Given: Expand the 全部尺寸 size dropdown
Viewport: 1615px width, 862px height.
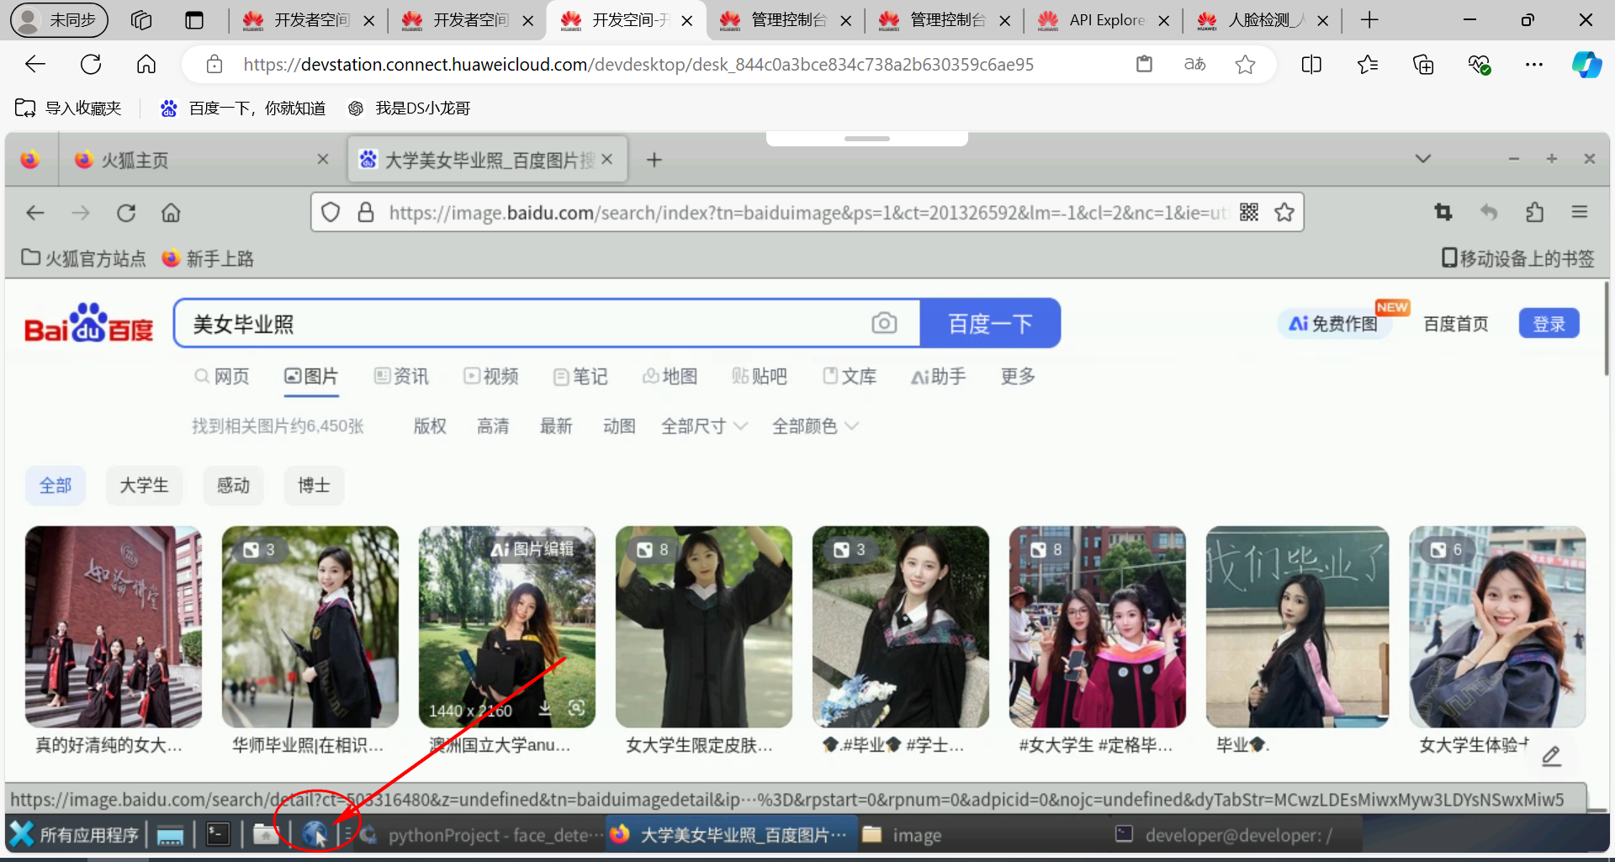Looking at the screenshot, I should 704,426.
